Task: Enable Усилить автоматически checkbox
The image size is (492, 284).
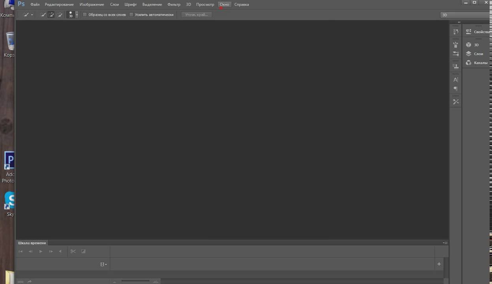Action: (x=131, y=15)
